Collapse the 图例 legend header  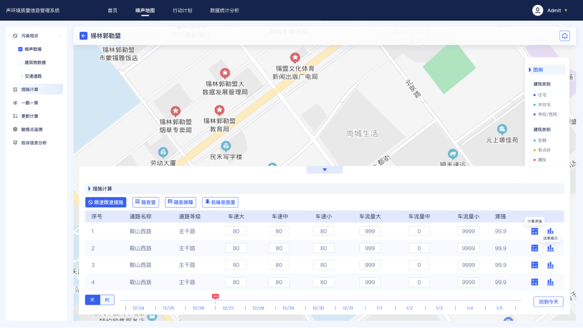tap(546, 70)
